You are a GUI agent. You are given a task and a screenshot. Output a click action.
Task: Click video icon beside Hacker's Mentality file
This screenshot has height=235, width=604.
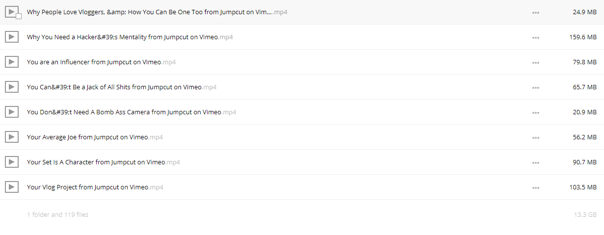11,37
